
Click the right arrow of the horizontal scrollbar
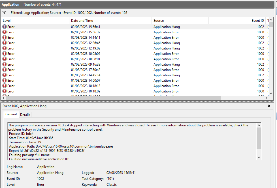tap(267, 98)
